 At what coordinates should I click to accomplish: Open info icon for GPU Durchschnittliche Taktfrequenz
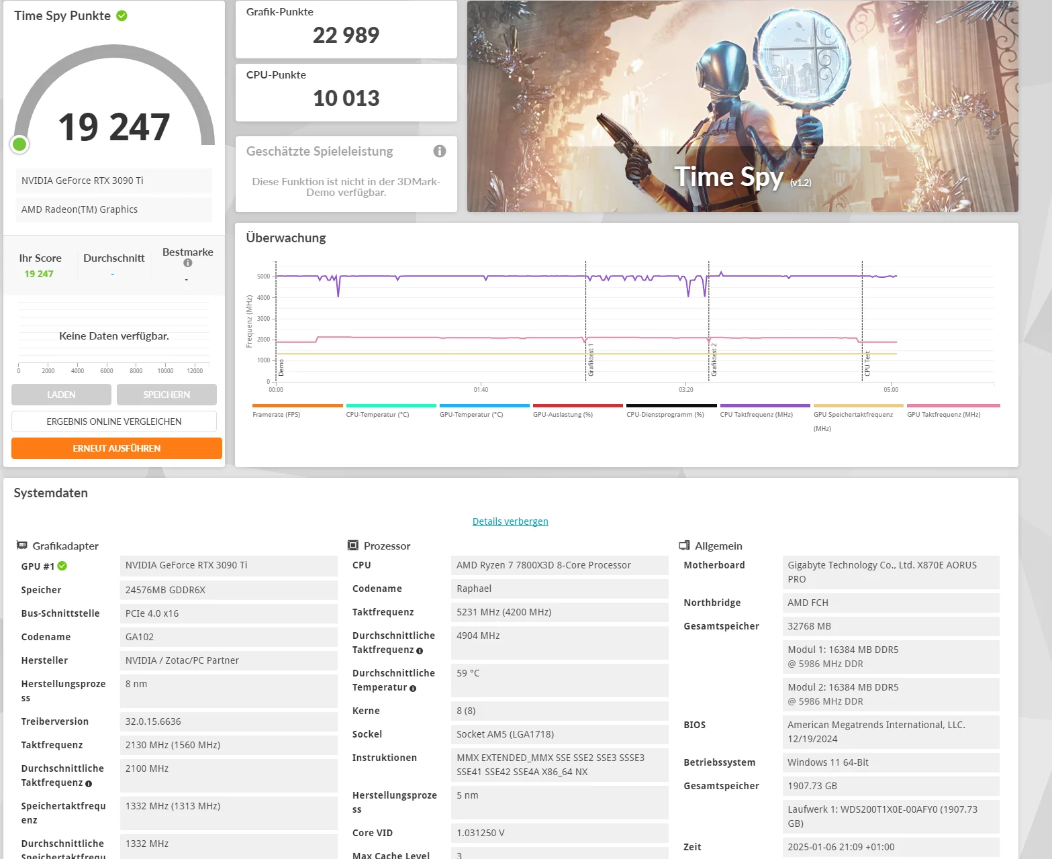tap(89, 783)
